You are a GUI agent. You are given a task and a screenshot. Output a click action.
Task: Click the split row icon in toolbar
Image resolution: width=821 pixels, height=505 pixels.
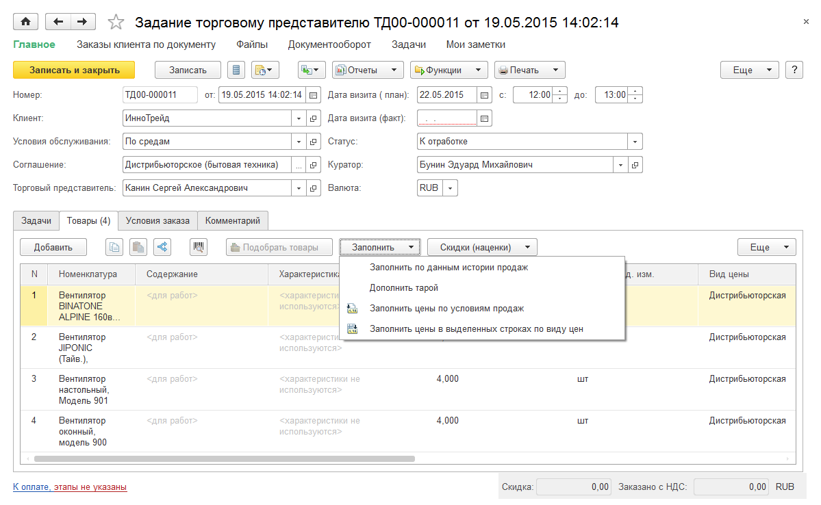pyautogui.click(x=162, y=247)
